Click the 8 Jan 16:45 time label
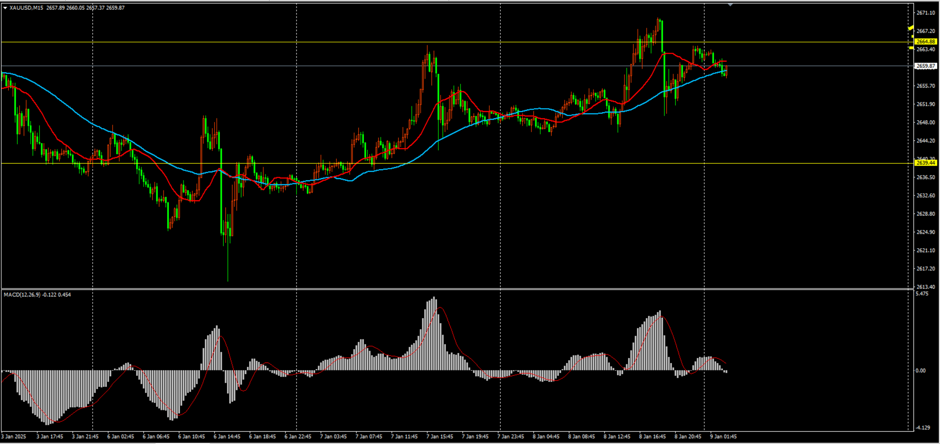Screen dimensions: 940x444 point(652,436)
